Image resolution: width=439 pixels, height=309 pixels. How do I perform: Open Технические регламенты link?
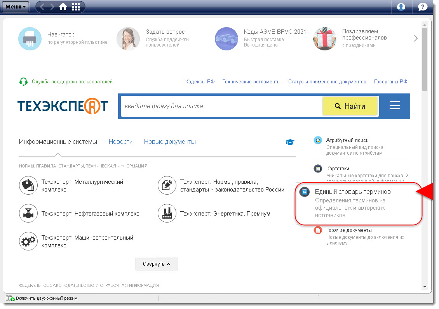pyautogui.click(x=251, y=81)
